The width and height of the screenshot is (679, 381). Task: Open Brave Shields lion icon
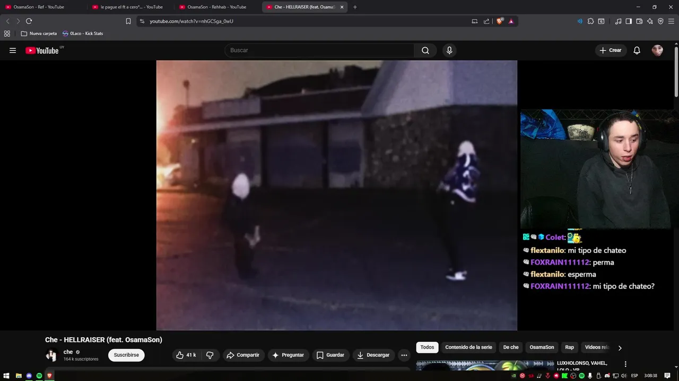(x=500, y=21)
